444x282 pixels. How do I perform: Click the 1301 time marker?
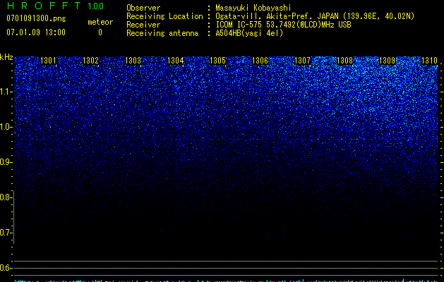coord(49,61)
